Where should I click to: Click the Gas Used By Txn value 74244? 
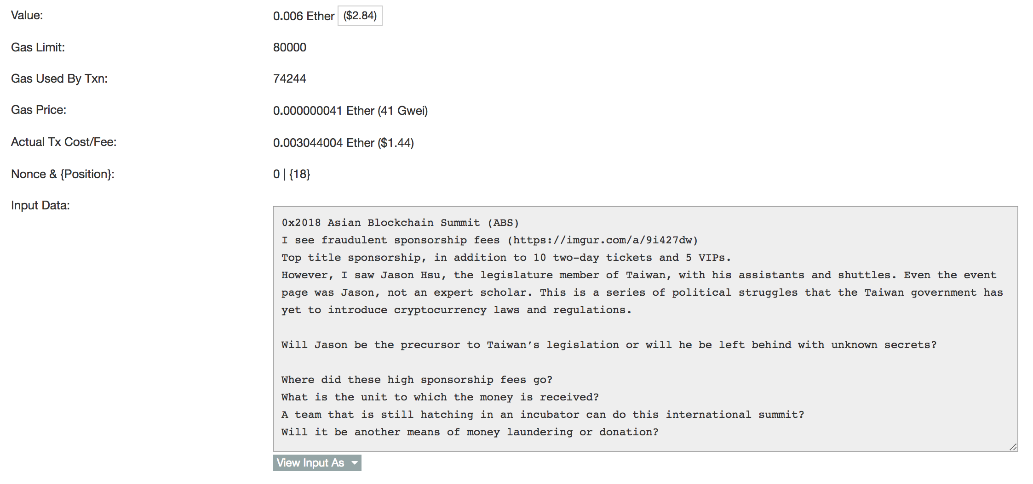(x=290, y=79)
